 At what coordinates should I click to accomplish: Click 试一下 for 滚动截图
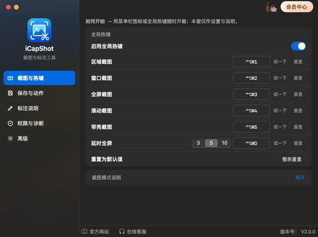click(x=280, y=111)
